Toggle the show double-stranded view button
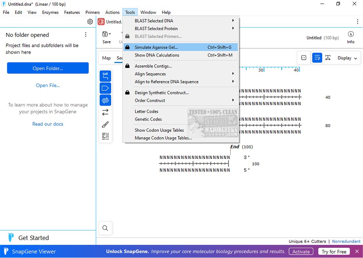363x258 pixels. (105, 100)
